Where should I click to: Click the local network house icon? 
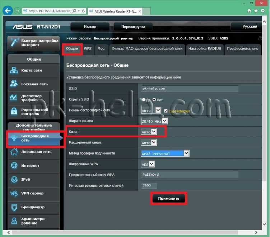point(14,152)
